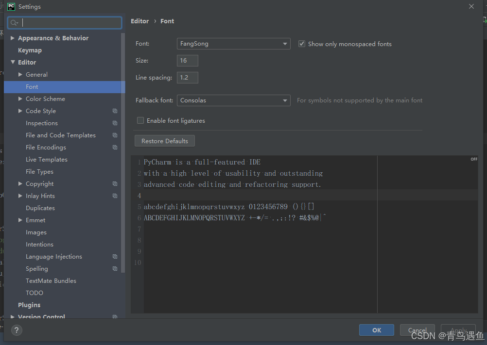
Task: Toggle Show only monospaced fonts checkbox
Action: [301, 44]
